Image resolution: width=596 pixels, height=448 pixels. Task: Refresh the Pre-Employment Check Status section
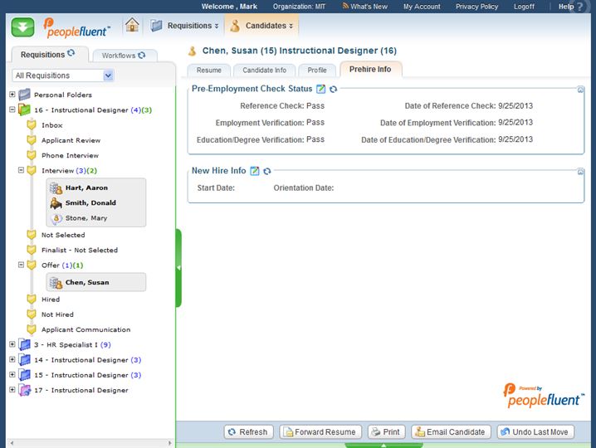[333, 89]
